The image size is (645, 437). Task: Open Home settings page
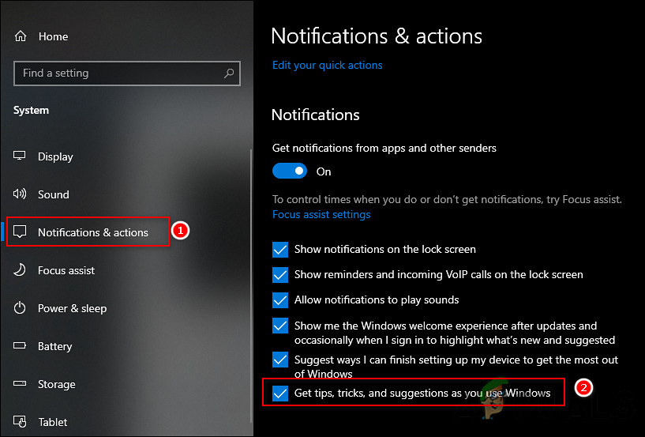tap(54, 36)
